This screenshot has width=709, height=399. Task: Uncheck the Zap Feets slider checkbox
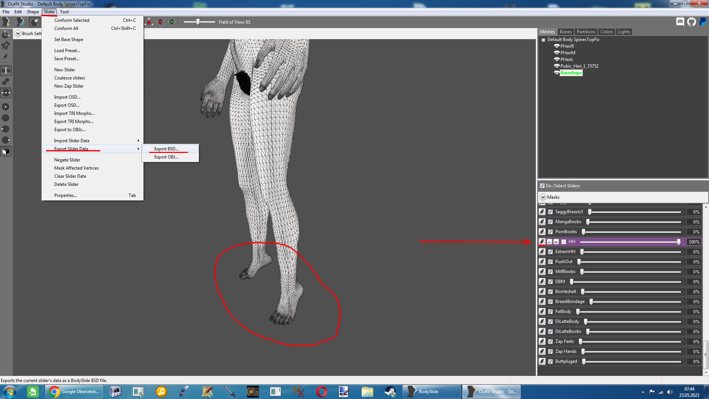tap(551, 341)
